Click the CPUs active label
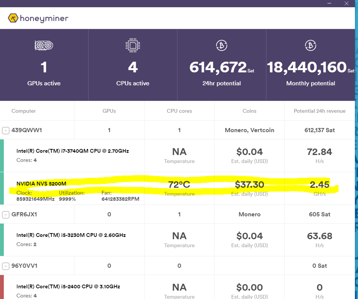This screenshot has width=358, height=299. pyautogui.click(x=133, y=83)
